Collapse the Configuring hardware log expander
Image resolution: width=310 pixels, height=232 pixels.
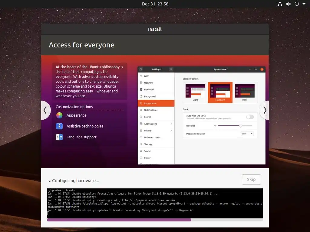50,181
